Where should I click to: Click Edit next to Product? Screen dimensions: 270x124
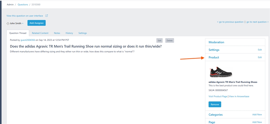pyautogui.click(x=260, y=57)
